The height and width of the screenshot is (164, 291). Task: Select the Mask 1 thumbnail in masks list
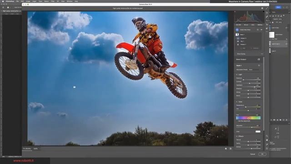pos(237,35)
